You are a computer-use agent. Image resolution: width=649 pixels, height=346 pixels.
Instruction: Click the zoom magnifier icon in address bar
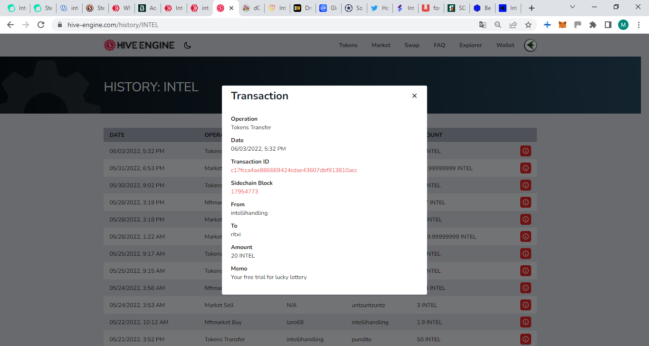pos(497,25)
